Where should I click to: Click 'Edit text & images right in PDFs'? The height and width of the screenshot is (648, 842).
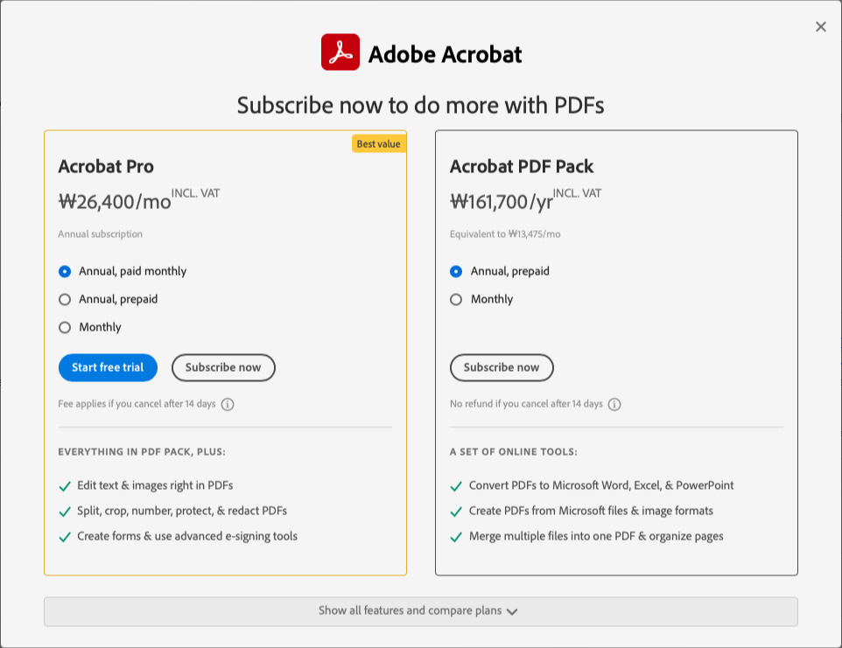(x=155, y=485)
